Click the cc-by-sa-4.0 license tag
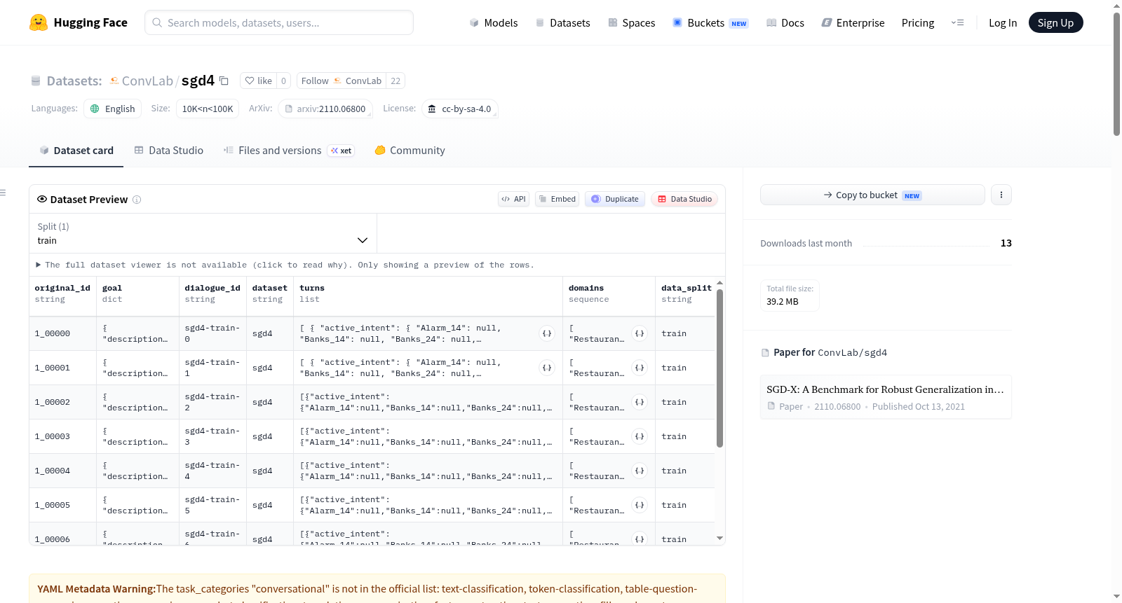The height and width of the screenshot is (603, 1122). click(460, 109)
